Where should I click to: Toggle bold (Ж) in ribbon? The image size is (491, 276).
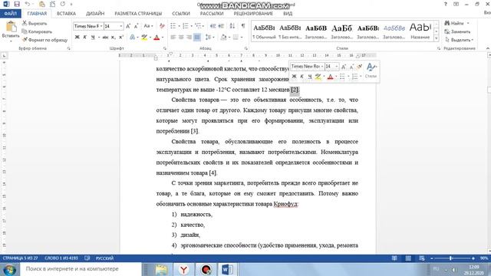77,38
